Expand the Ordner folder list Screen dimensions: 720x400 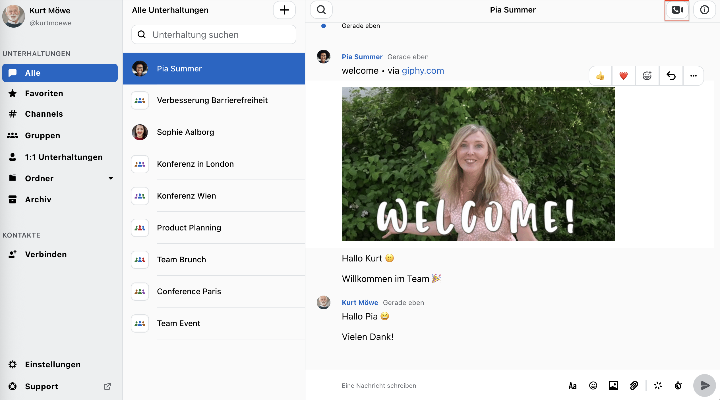(60, 178)
